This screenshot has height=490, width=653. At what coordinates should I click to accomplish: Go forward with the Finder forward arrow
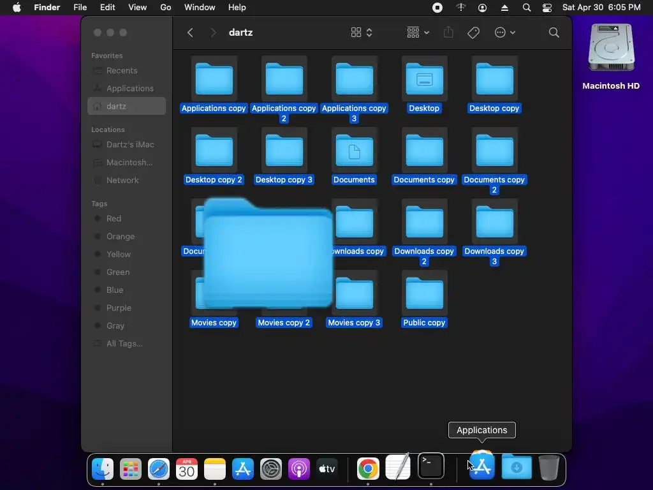[213, 33]
